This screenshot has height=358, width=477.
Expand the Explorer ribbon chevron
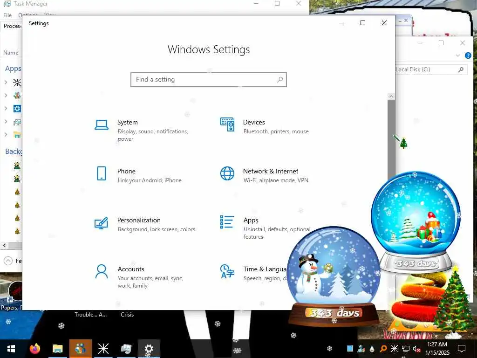(458, 55)
